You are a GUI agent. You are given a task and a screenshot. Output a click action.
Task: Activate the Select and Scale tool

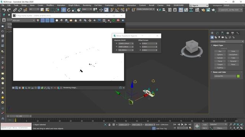click(74, 10)
